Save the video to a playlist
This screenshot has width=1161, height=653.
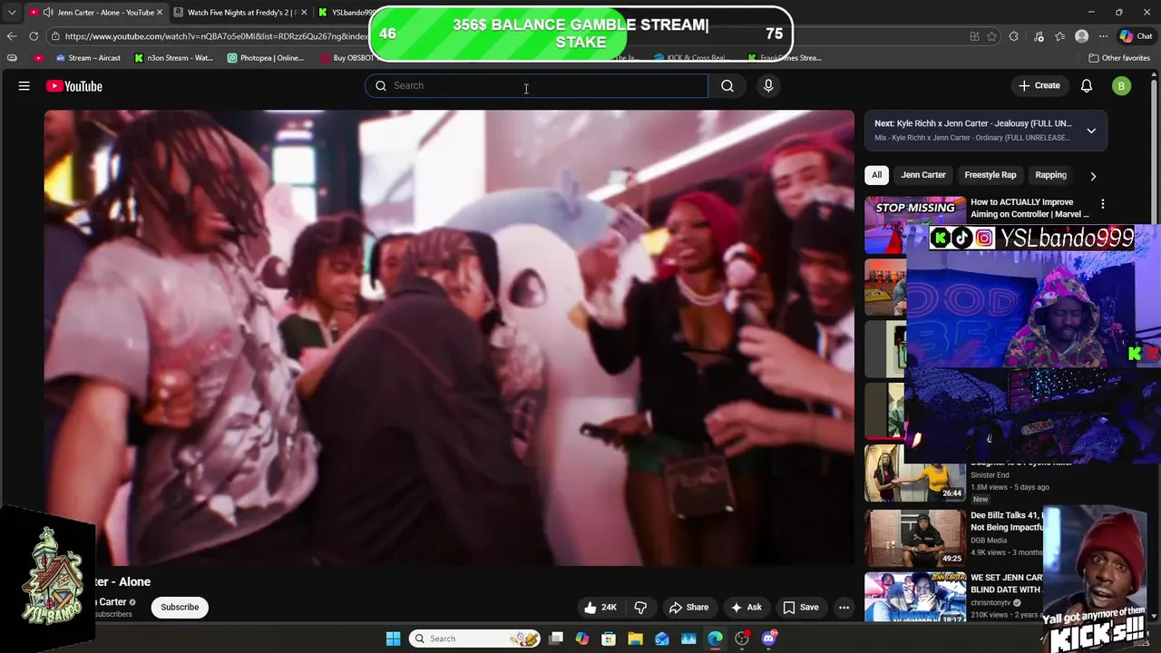801,608
